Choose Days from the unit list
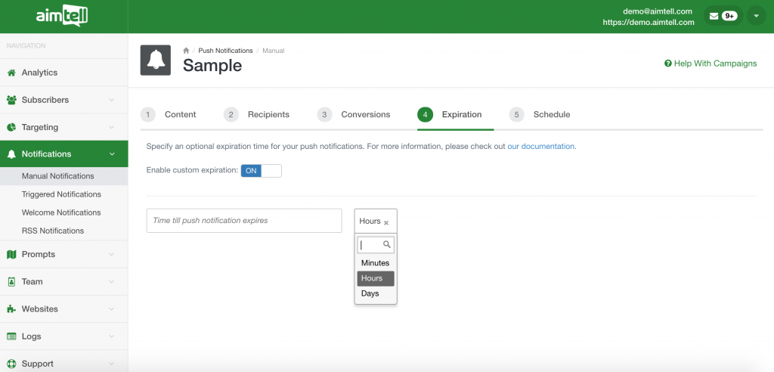774x372 pixels. coord(375,293)
